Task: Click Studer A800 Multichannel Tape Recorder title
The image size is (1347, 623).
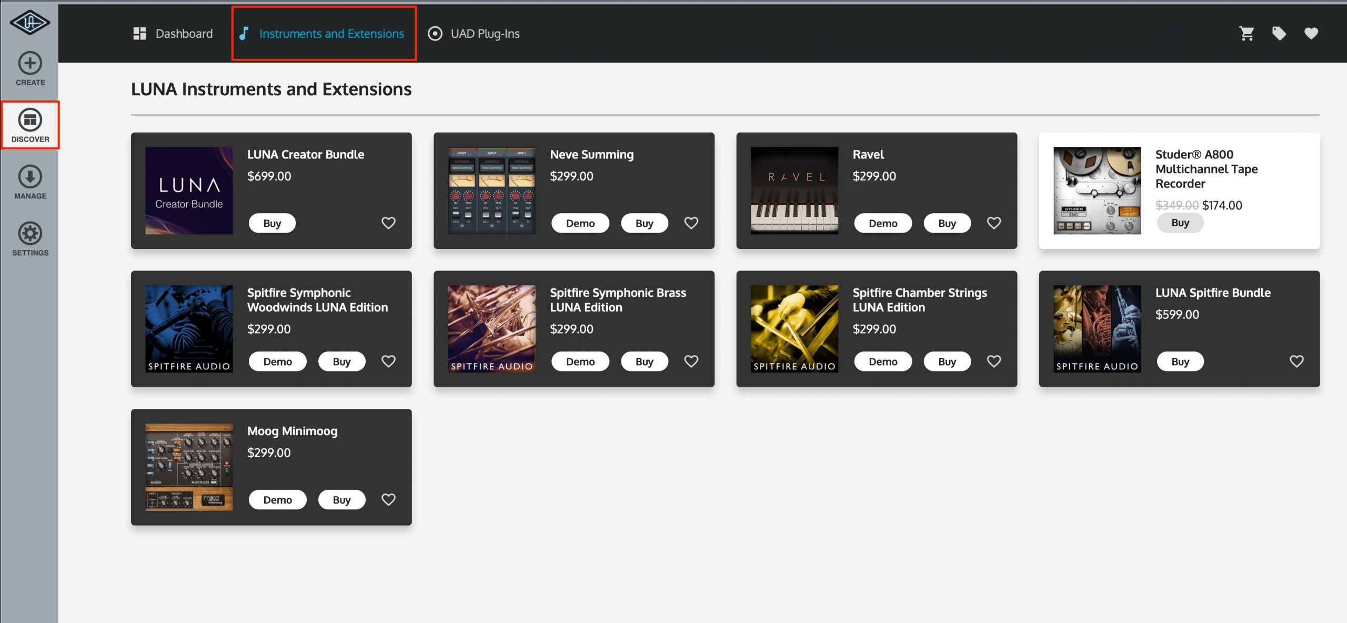Action: tap(1206, 169)
